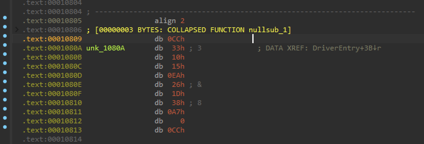Click the '; 8' character comment
Image resolution: width=424 pixels, height=144 pixels.
[x=195, y=103]
